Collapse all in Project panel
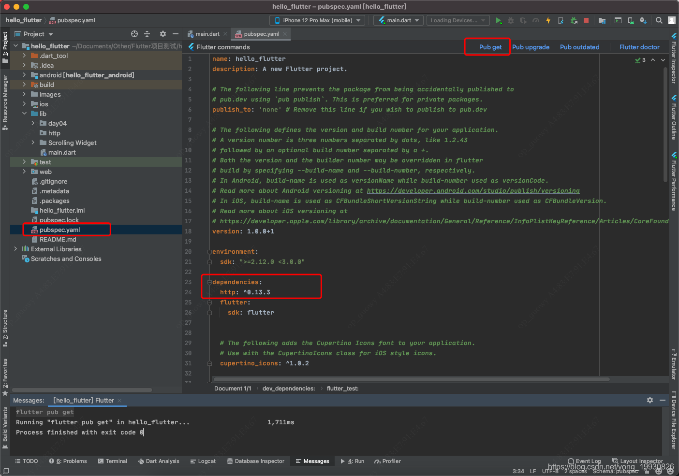 (147, 34)
